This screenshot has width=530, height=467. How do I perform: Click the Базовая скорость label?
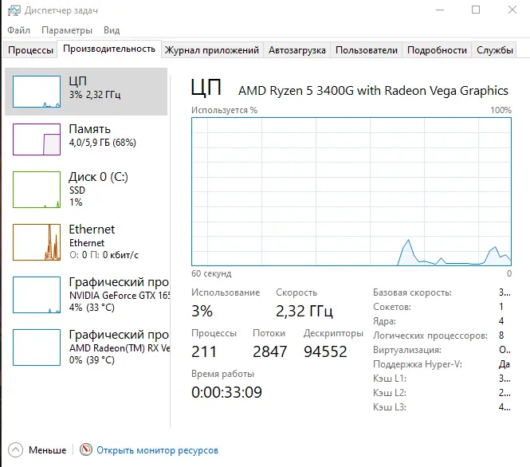point(412,292)
